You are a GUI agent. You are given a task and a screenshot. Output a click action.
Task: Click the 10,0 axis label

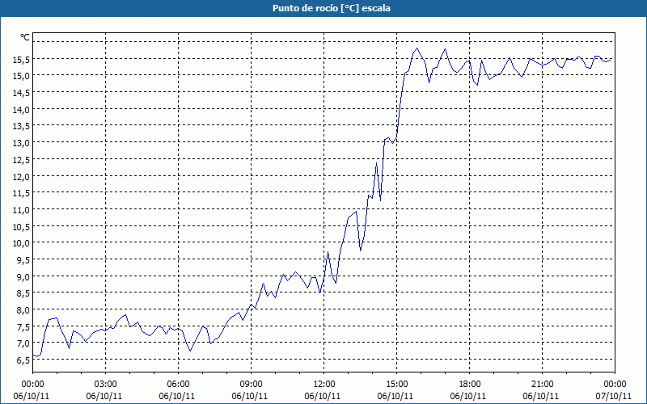(21, 243)
